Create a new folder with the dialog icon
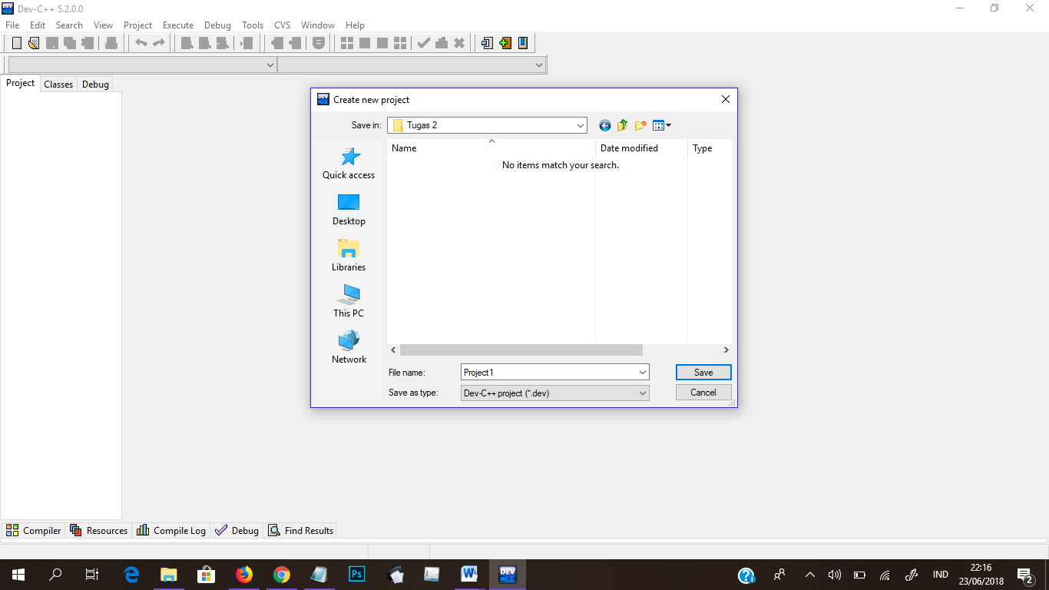1049x590 pixels. pos(640,125)
